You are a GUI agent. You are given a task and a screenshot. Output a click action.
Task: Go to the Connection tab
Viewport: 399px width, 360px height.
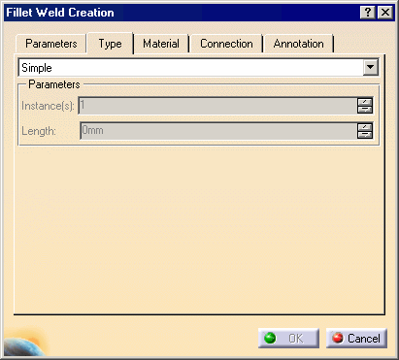coord(226,44)
